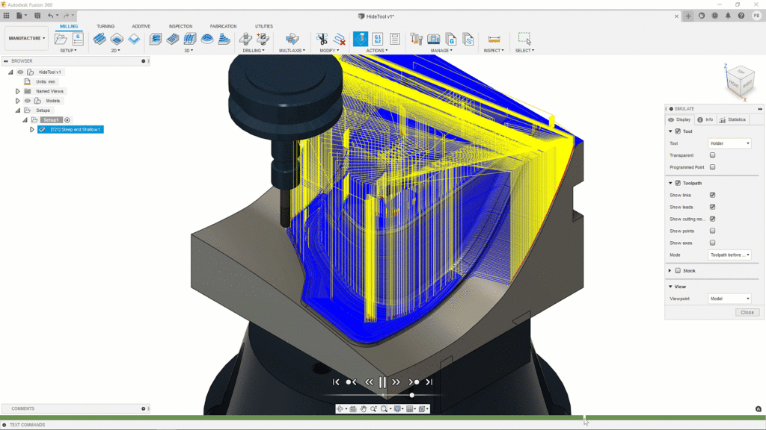Click the Select window icon
The width and height of the screenshot is (766, 430).
pyautogui.click(x=524, y=39)
